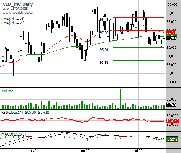Click the 94,000 price axis label

click(172, 56)
